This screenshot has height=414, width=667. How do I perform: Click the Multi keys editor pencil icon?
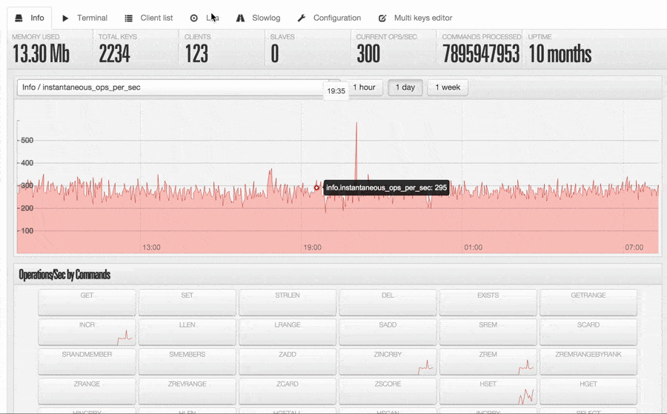(382, 18)
